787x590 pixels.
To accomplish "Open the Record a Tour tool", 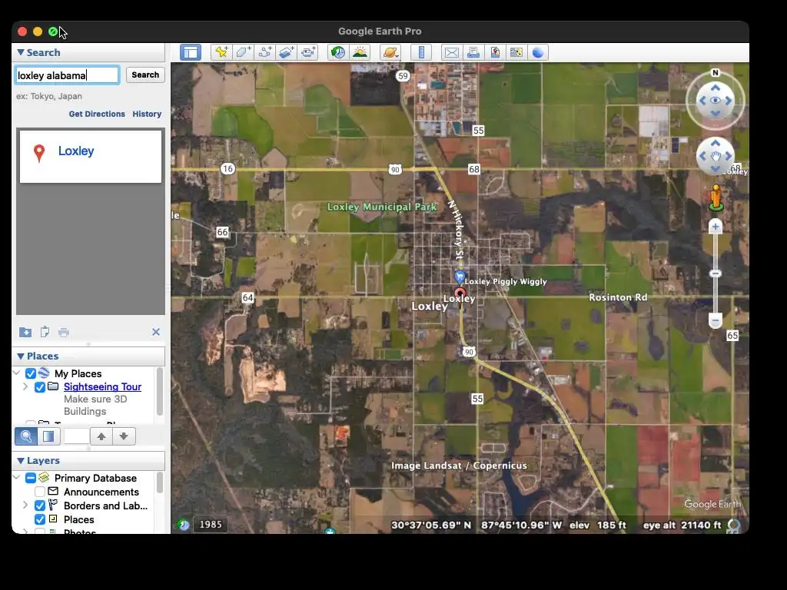I will 308,52.
